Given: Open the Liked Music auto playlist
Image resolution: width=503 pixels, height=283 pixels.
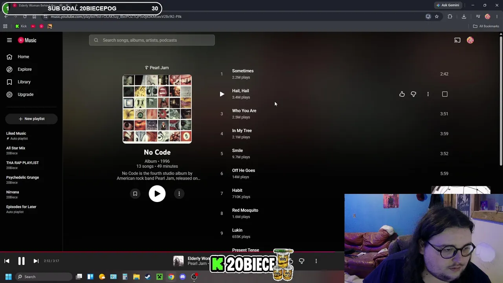Looking at the screenshot, I should pyautogui.click(x=31, y=136).
